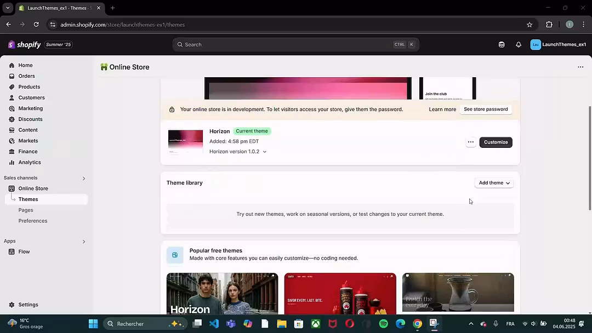Expand the Add theme dropdown

click(x=494, y=183)
